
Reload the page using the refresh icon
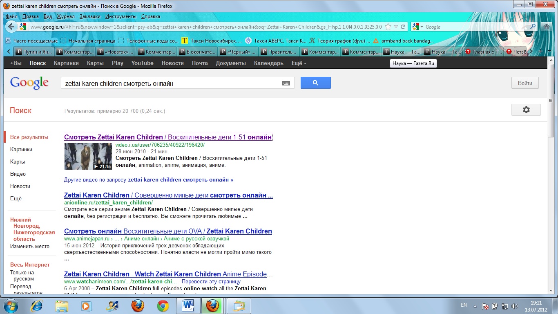(403, 27)
